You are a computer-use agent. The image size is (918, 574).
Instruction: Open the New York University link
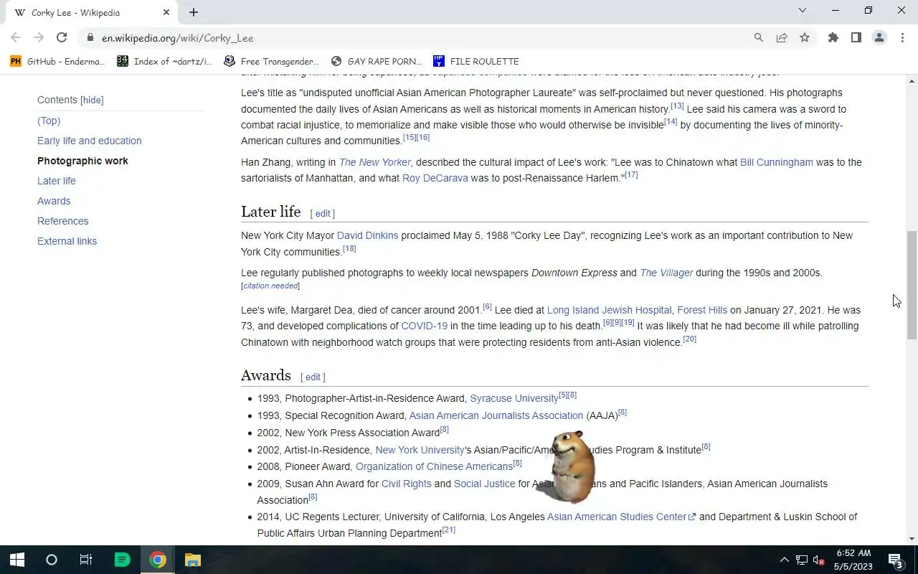(420, 450)
